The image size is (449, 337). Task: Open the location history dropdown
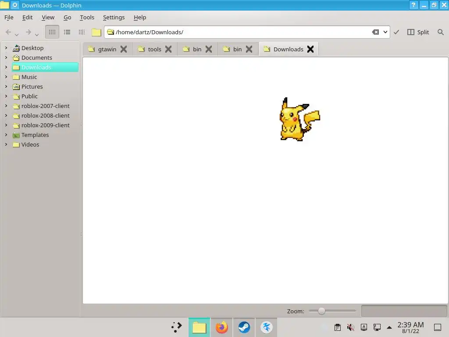pos(385,32)
